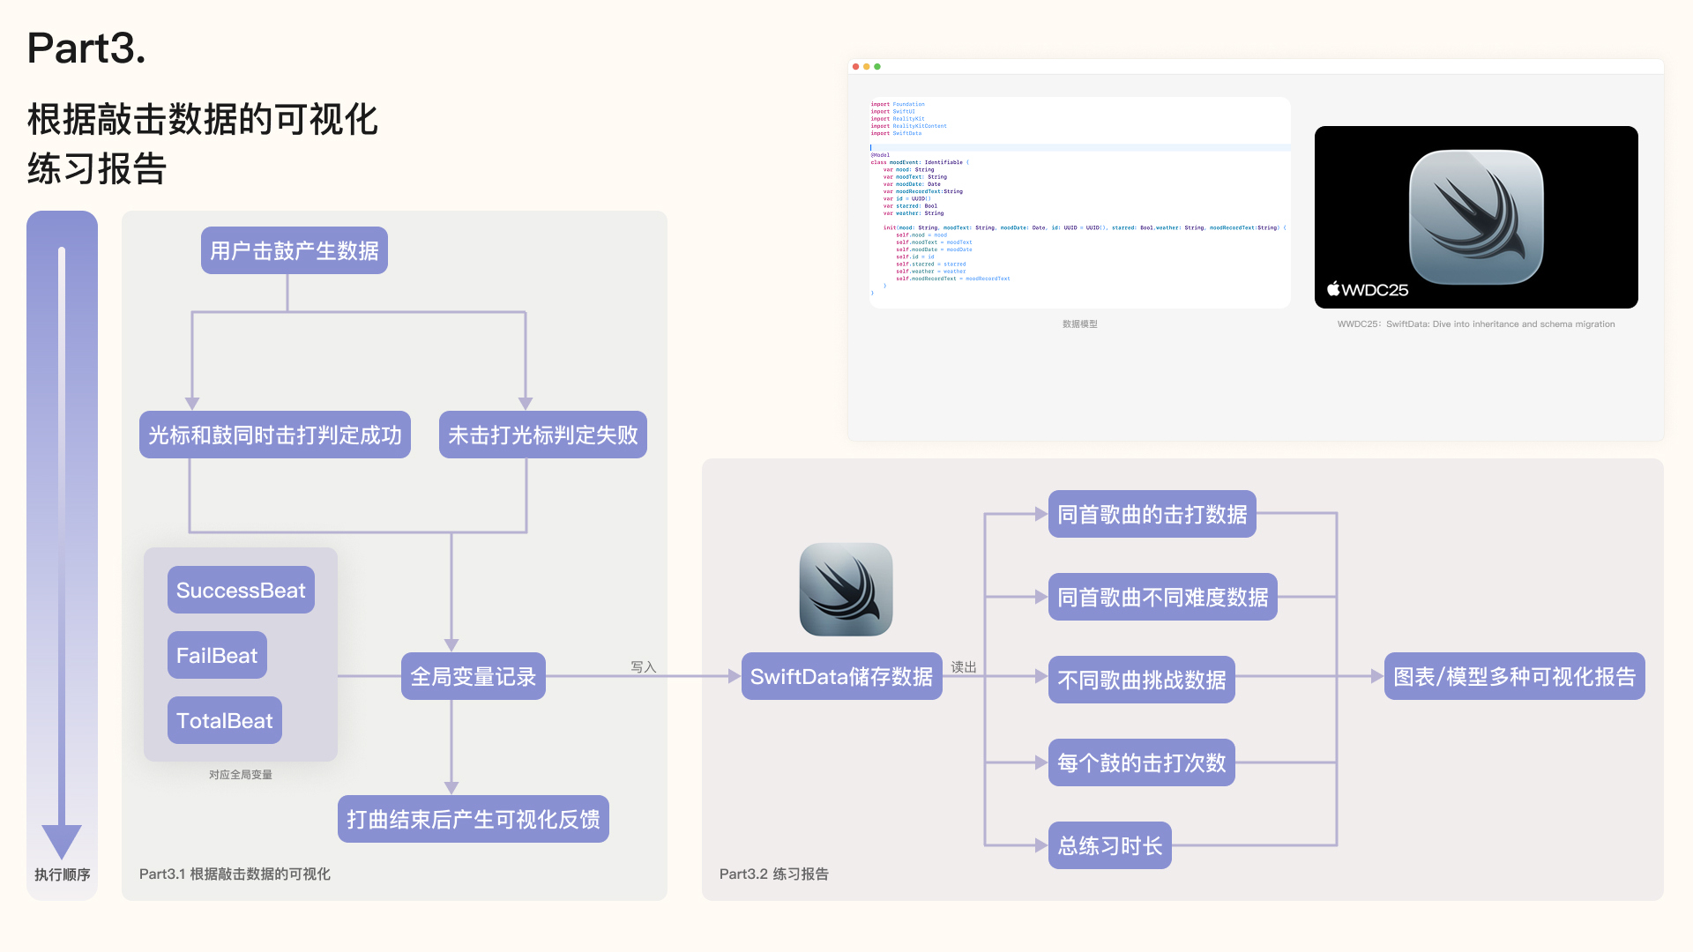This screenshot has width=1693, height=952.
Task: Select the 同首歌曲不同难度数据 item
Action: point(1162,597)
